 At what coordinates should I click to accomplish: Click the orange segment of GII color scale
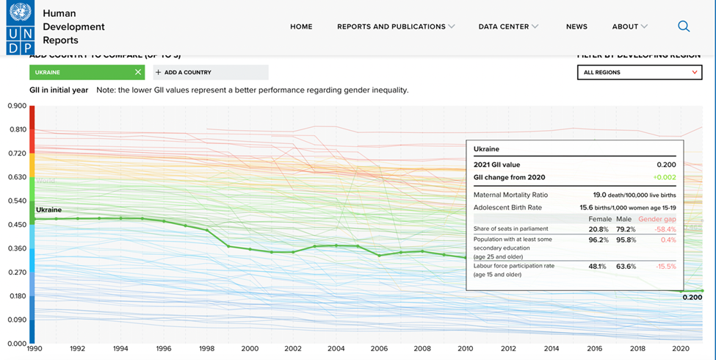click(32, 165)
